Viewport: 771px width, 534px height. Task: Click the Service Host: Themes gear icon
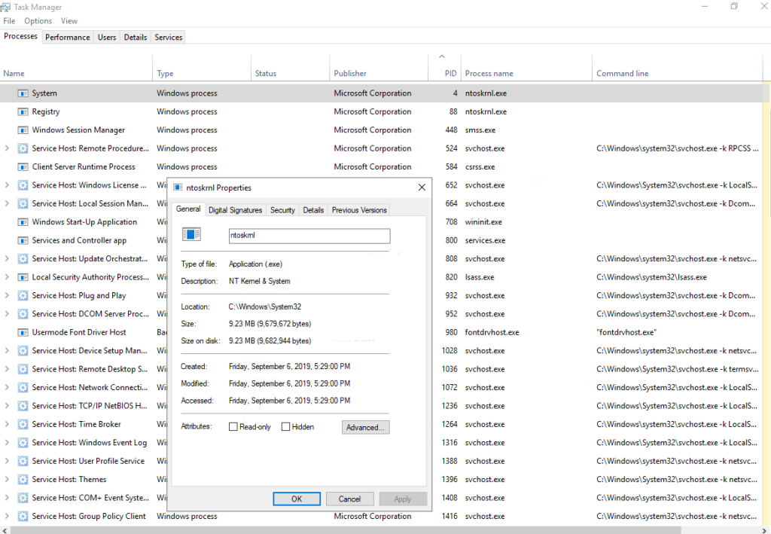23,479
